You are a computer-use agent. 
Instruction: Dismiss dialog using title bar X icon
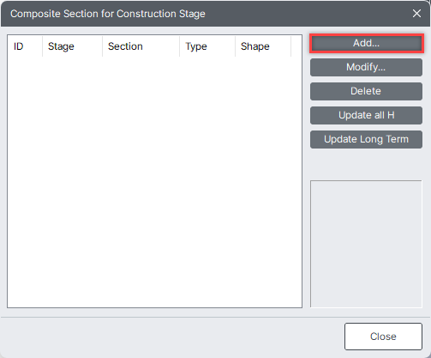416,13
